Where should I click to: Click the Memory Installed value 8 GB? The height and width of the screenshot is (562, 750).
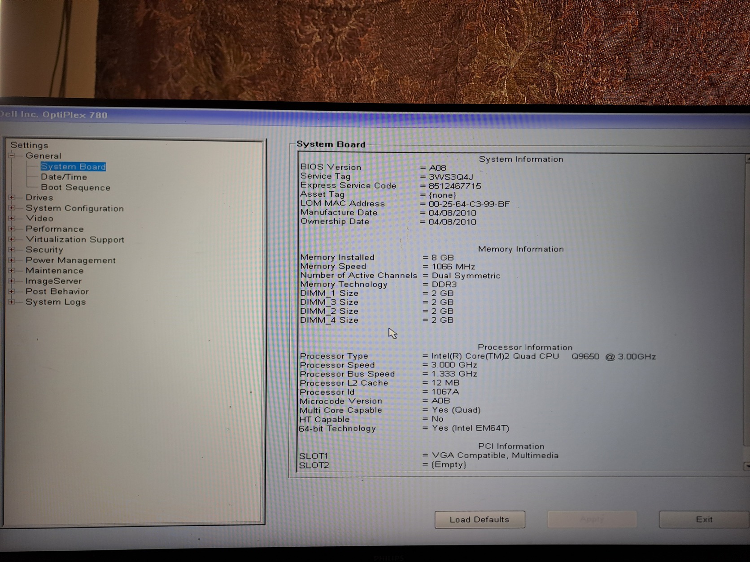[443, 258]
